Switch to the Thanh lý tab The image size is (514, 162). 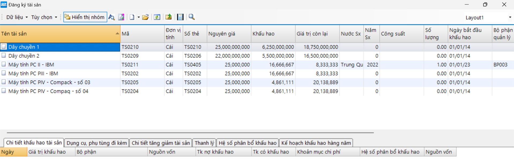[204, 143]
